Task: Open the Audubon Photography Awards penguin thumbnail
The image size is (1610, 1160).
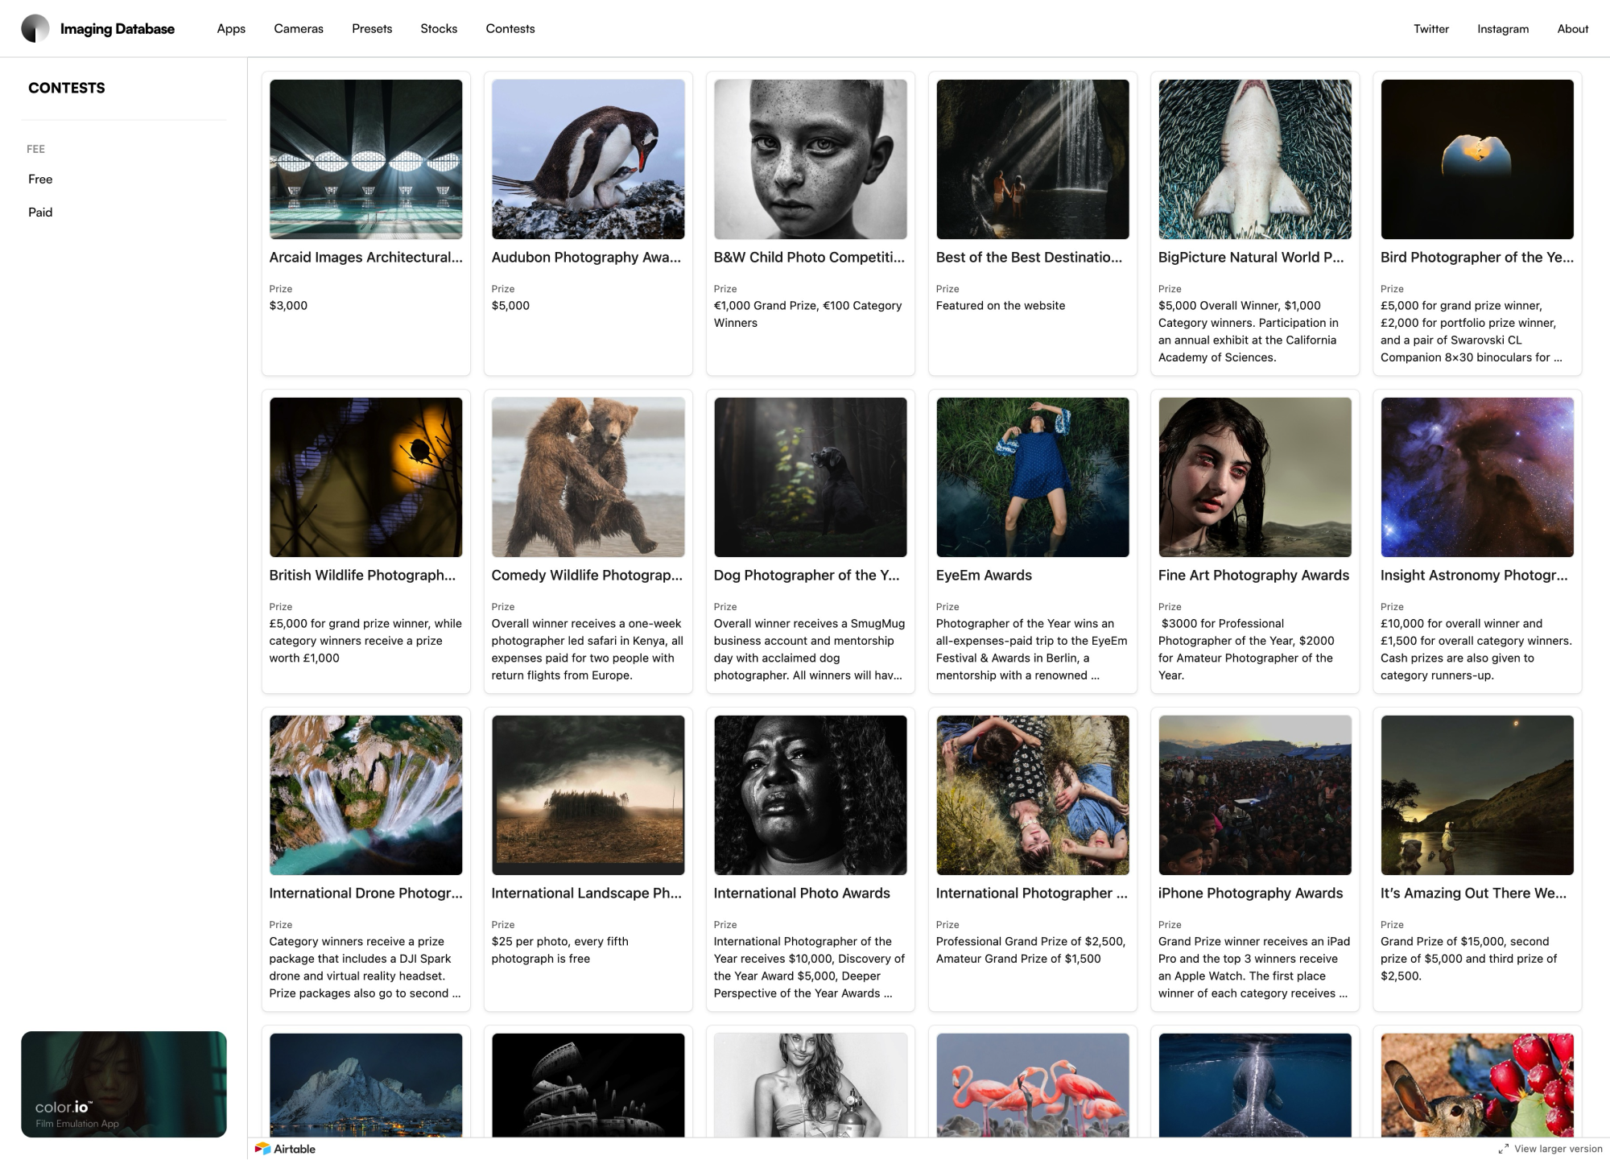Action: point(588,159)
